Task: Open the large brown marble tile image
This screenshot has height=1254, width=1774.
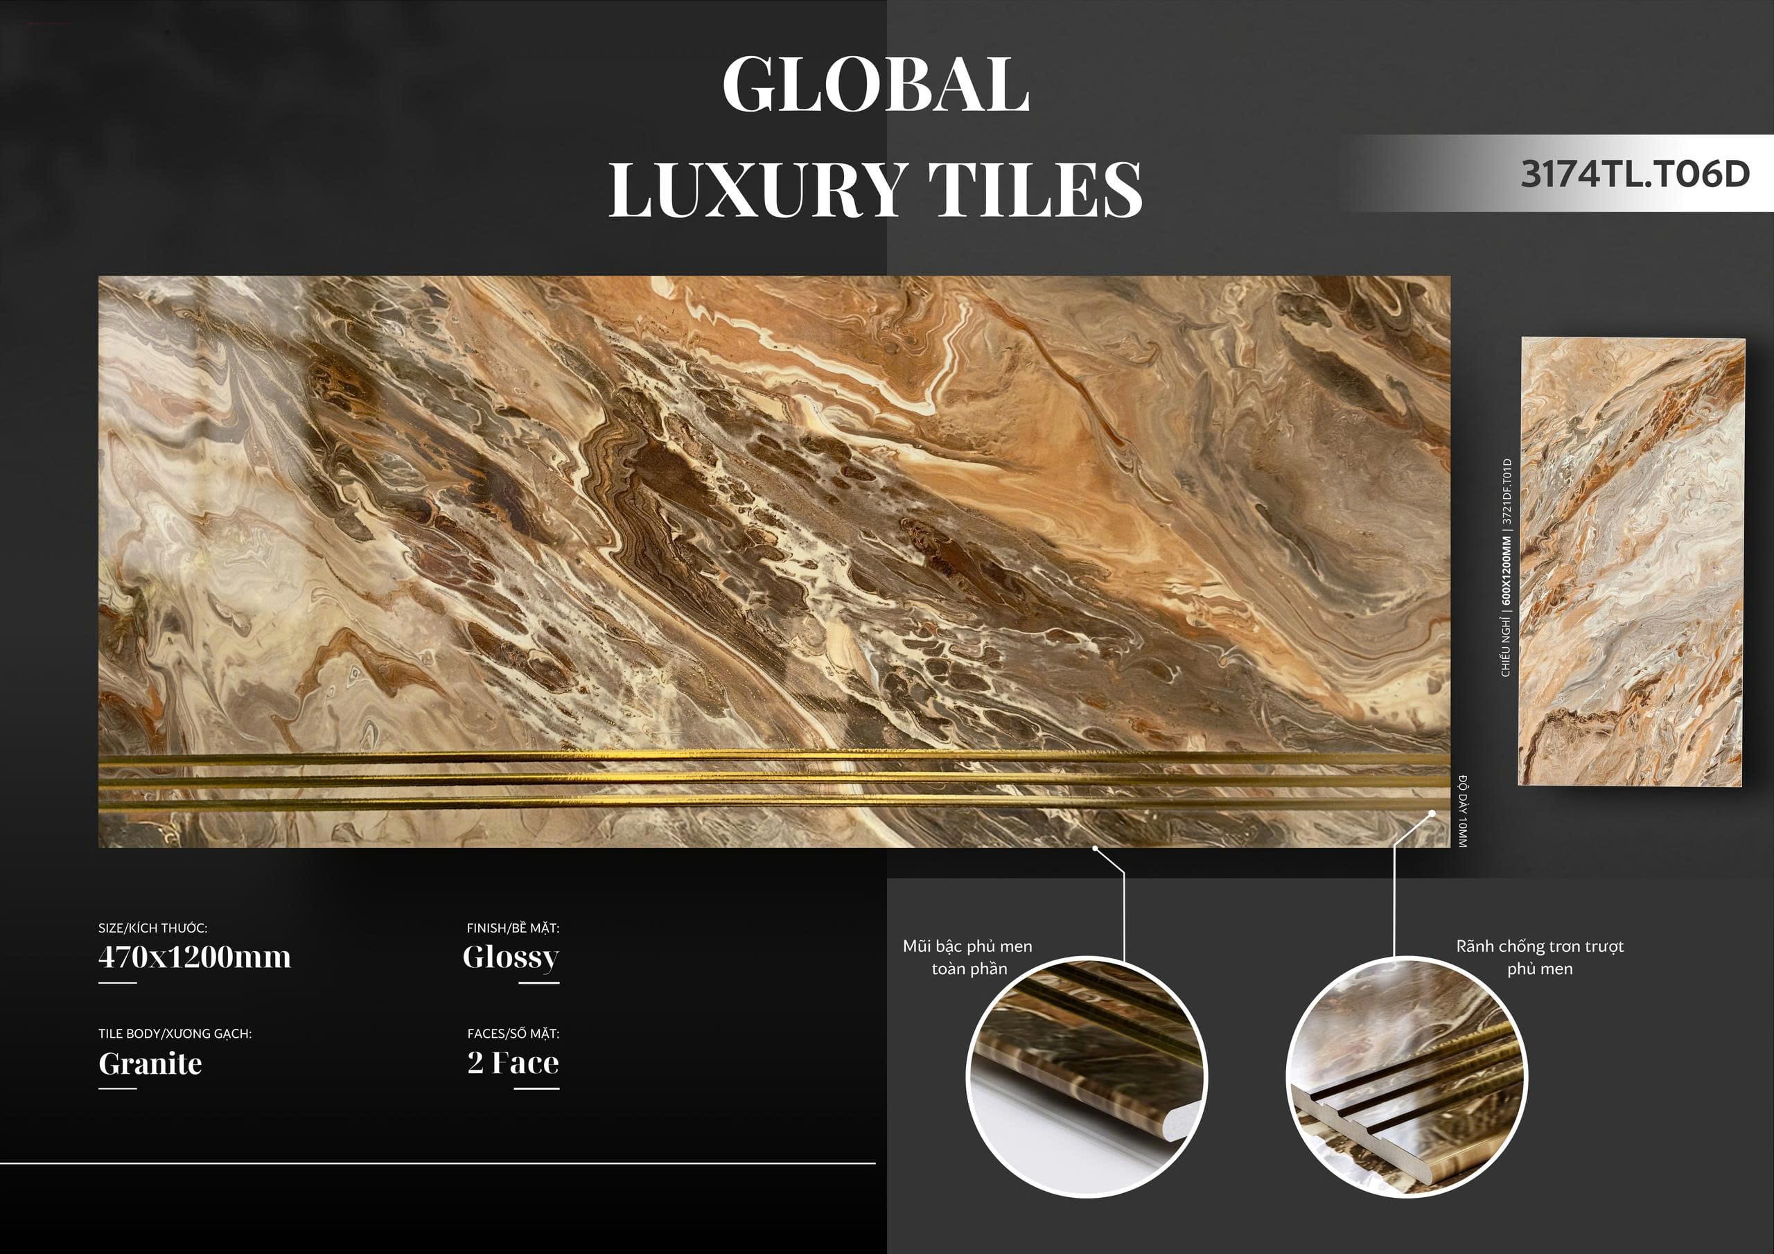Action: point(774,562)
